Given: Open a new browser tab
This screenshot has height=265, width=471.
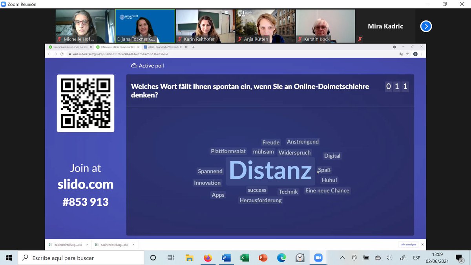Looking at the screenshot, I should tap(193, 47).
